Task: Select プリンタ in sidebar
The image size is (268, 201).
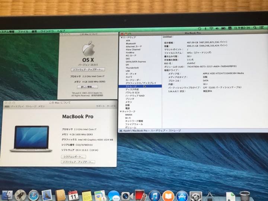Action: (130, 99)
